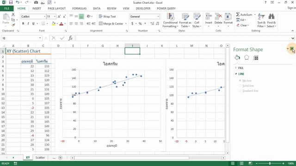This screenshot has height=166, width=296.
Task: Click the Sign in link
Action: pyautogui.click(x=291, y=8)
